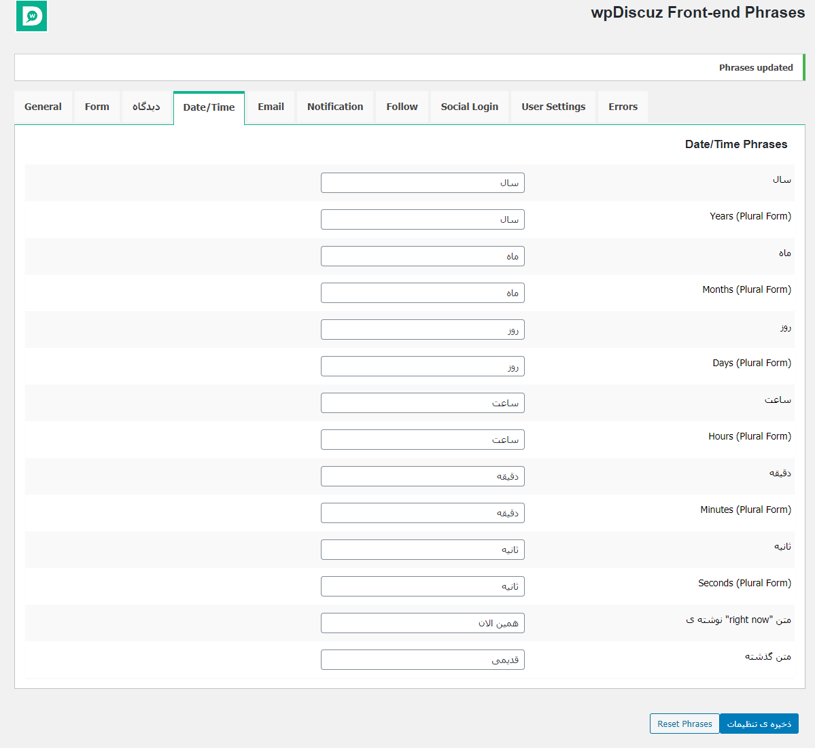Viewport: 815px width, 748px height.
Task: Click the Hours (Plural Form) label
Action: pyautogui.click(x=750, y=436)
